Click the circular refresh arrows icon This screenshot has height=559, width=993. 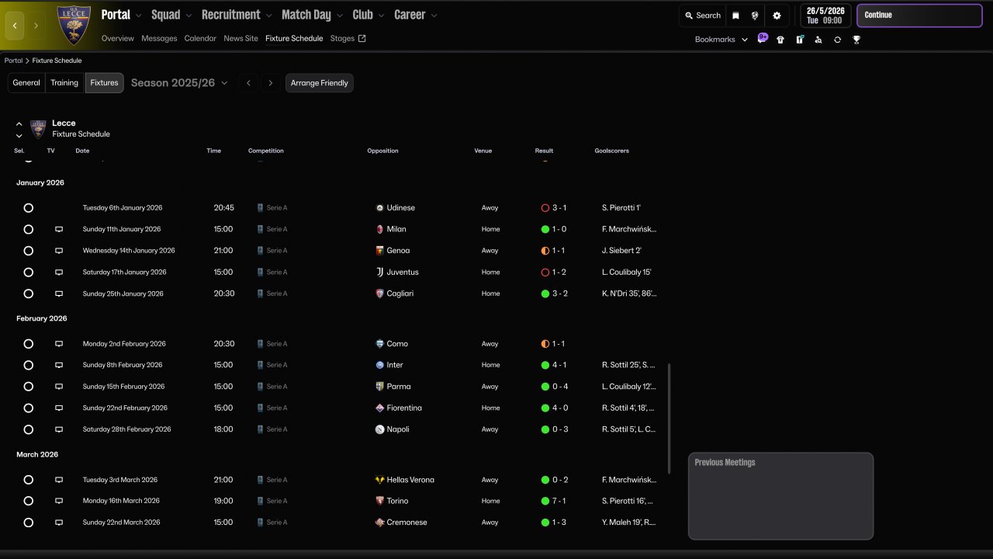click(x=837, y=40)
